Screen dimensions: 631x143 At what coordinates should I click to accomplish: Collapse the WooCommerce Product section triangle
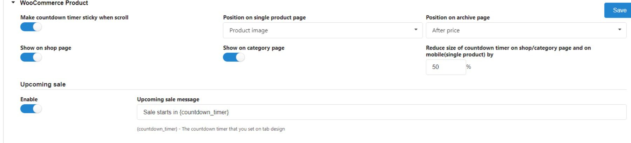pyautogui.click(x=13, y=3)
